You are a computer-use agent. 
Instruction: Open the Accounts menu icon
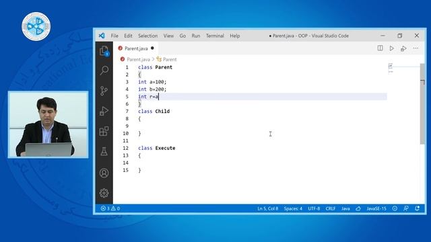coord(104,173)
